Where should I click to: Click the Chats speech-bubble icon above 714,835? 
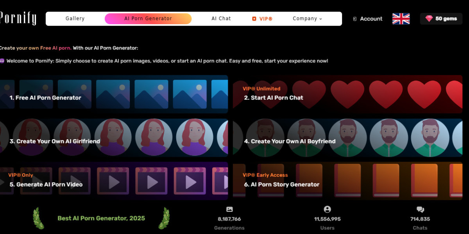[420, 209]
